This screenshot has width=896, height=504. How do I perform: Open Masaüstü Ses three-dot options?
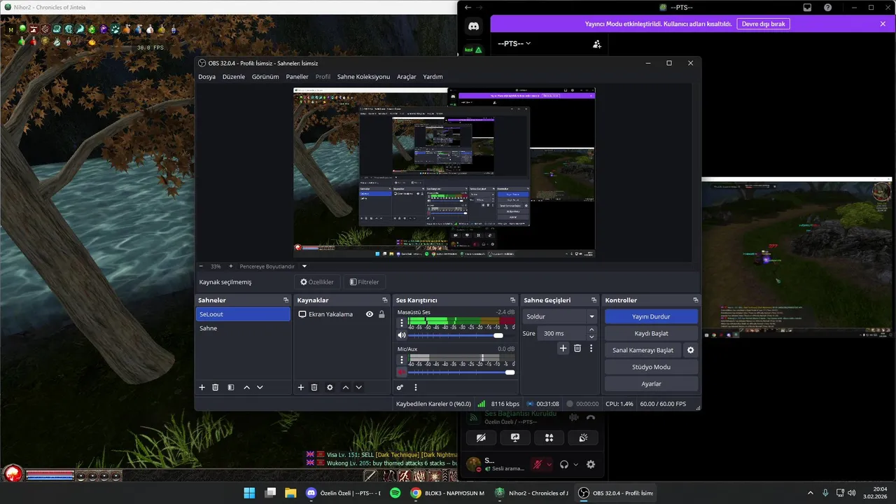tap(402, 323)
